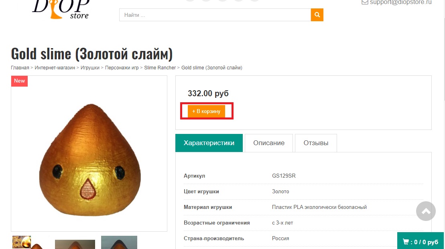
Task: Add item with В корзину button
Action: point(206,111)
